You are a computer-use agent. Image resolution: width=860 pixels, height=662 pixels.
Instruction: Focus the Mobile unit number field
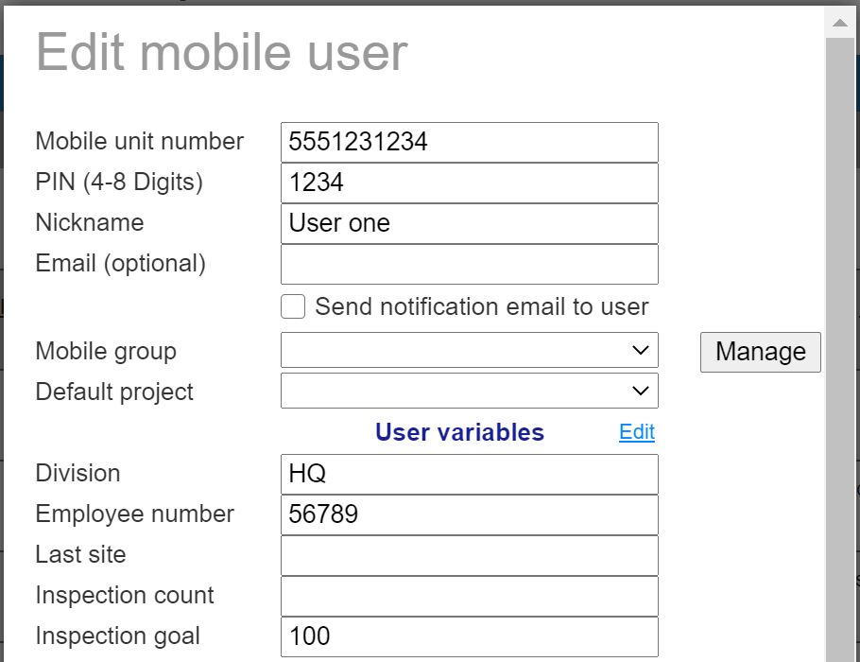[470, 142]
